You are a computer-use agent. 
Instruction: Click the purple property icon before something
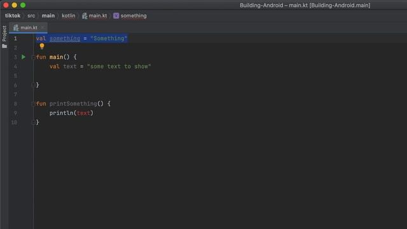(x=116, y=15)
